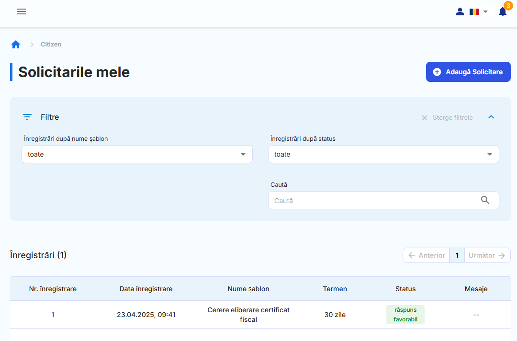Click the Următor next page button

[x=487, y=255]
